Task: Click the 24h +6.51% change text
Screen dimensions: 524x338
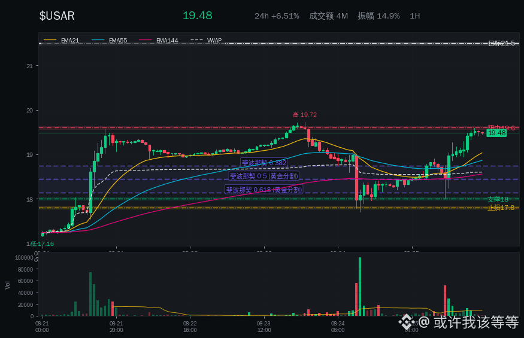Action: 277,16
